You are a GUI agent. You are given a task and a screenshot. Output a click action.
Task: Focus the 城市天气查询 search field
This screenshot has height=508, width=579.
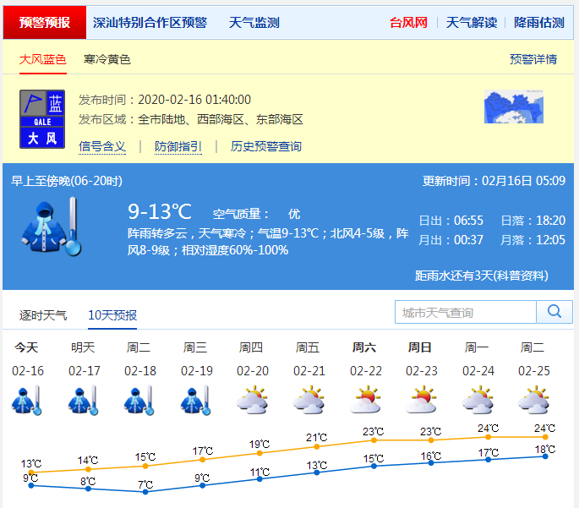[x=465, y=312]
